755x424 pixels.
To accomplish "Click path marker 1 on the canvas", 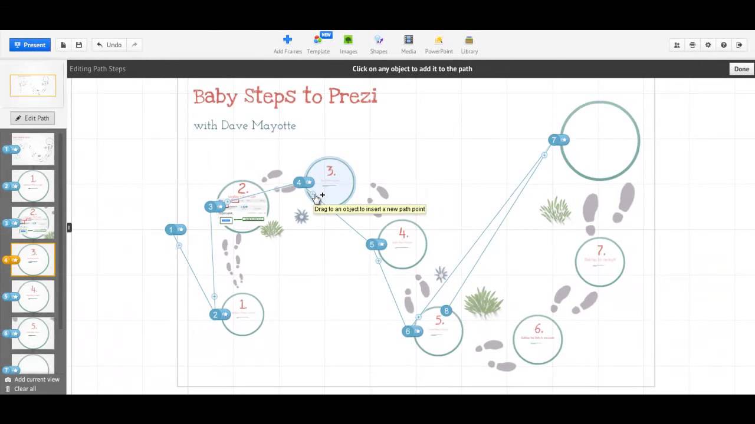I will tap(176, 230).
